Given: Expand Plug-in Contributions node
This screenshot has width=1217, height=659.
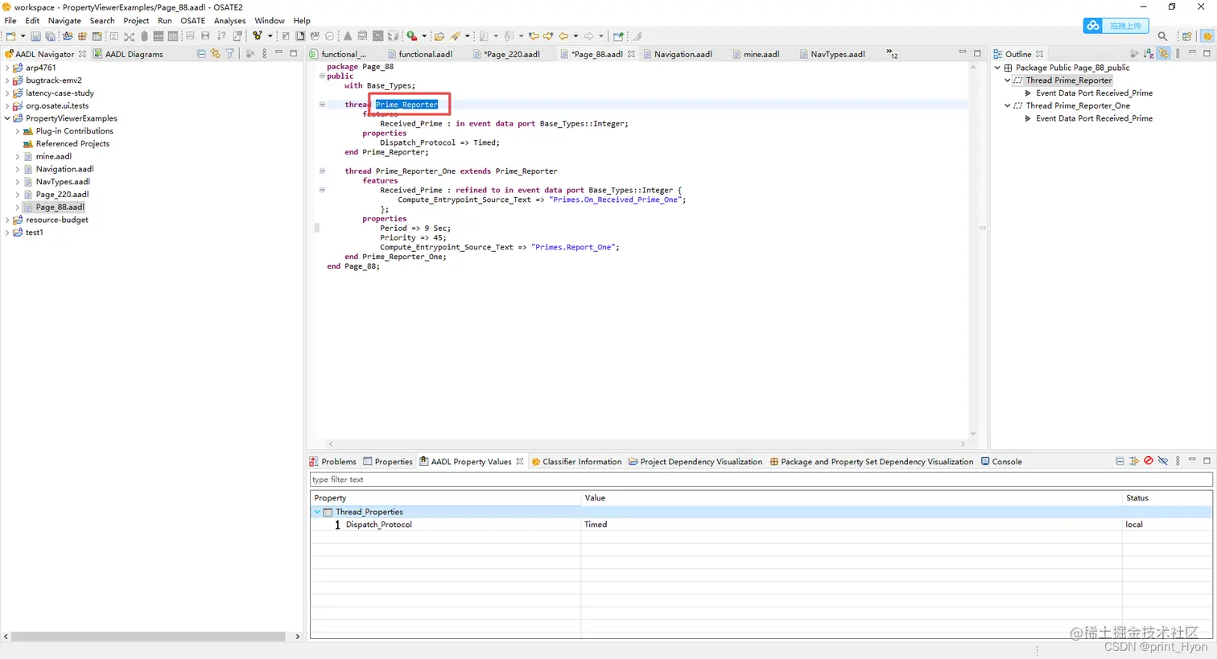Looking at the screenshot, I should pyautogui.click(x=18, y=131).
